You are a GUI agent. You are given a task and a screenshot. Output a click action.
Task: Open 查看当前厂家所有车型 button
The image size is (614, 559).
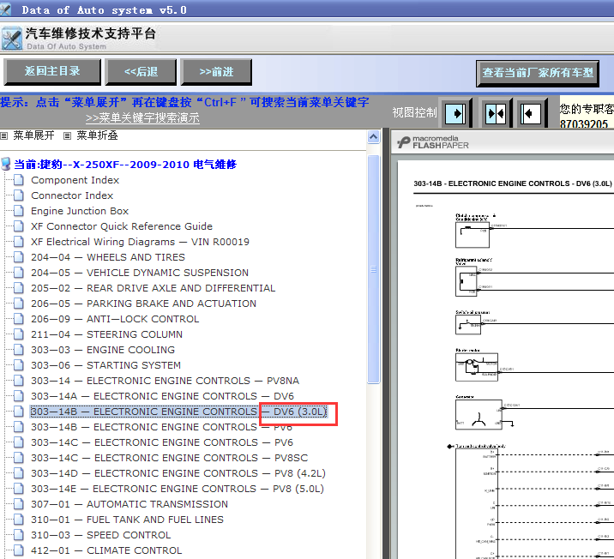pyautogui.click(x=538, y=73)
